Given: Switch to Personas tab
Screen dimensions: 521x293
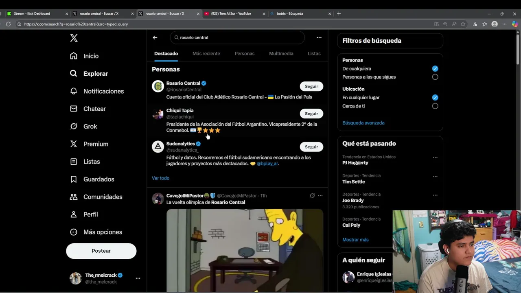Looking at the screenshot, I should (245, 54).
